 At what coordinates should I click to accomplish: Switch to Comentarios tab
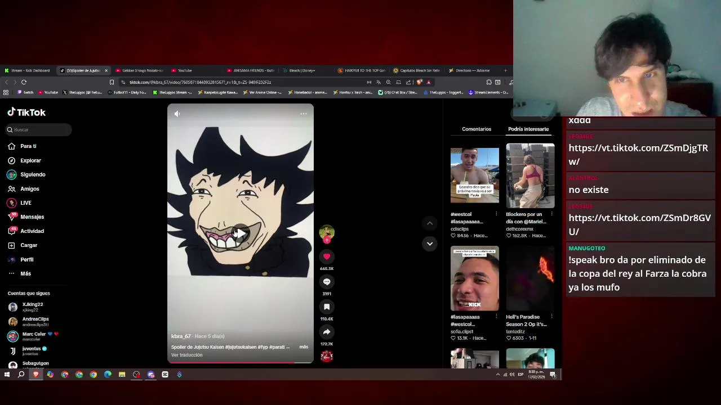[477, 129]
